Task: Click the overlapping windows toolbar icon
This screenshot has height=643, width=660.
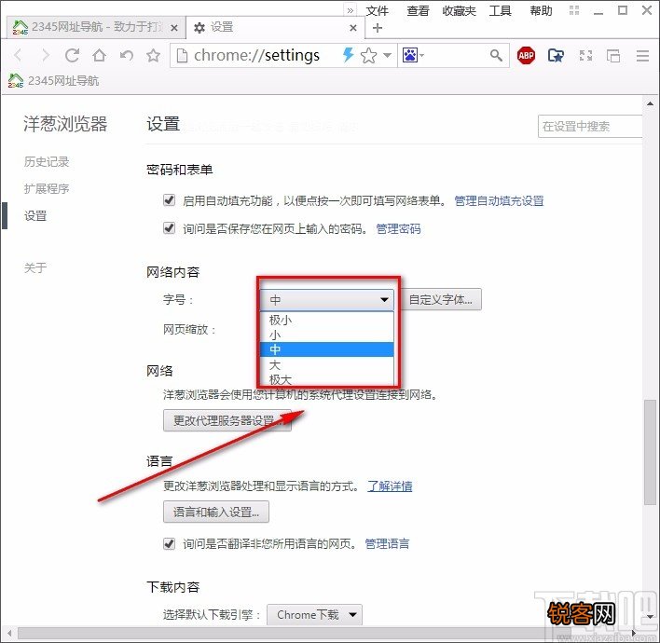Action: (613, 55)
